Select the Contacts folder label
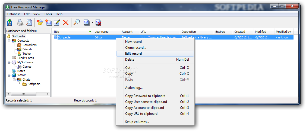Screen dimensions: 306x131 [x=23, y=41]
